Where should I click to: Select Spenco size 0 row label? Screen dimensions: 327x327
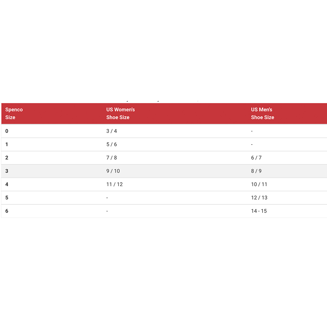(x=7, y=131)
